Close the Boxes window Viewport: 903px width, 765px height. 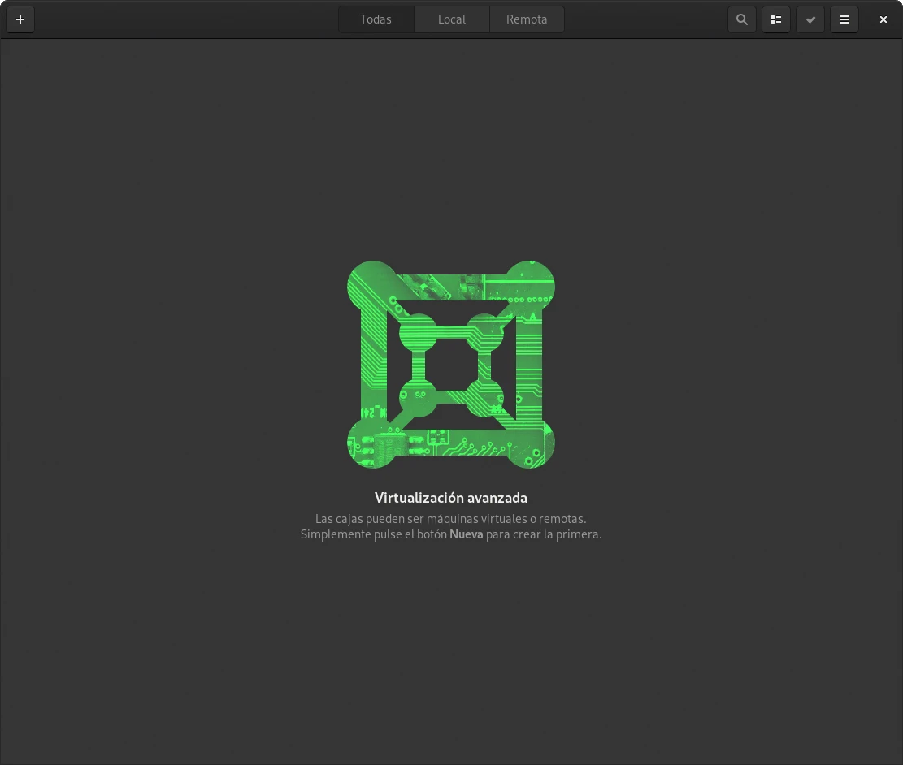(883, 19)
